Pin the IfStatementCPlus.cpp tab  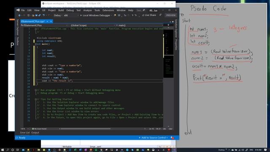[47, 22]
